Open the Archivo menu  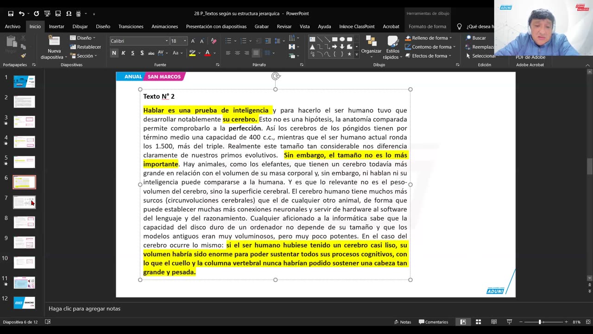click(13, 26)
